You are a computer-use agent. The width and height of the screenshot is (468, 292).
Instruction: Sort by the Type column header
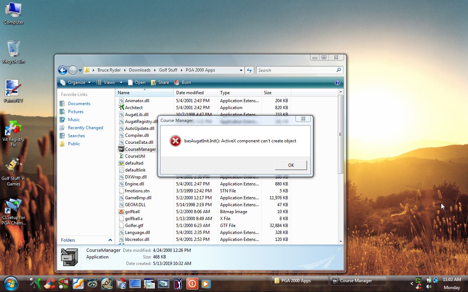(x=240, y=93)
